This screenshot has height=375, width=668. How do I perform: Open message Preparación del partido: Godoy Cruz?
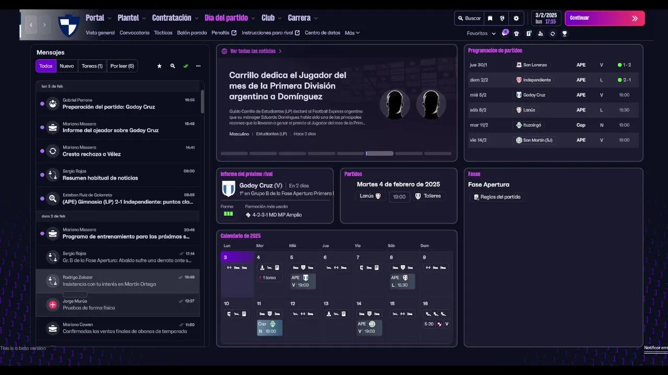(117, 104)
